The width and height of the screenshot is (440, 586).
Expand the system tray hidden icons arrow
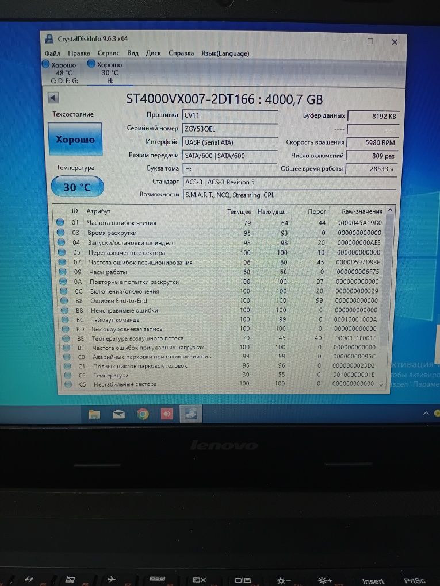426,413
